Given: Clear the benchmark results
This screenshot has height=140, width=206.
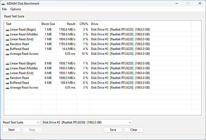Looking at the screenshot, I should pos(134,130).
